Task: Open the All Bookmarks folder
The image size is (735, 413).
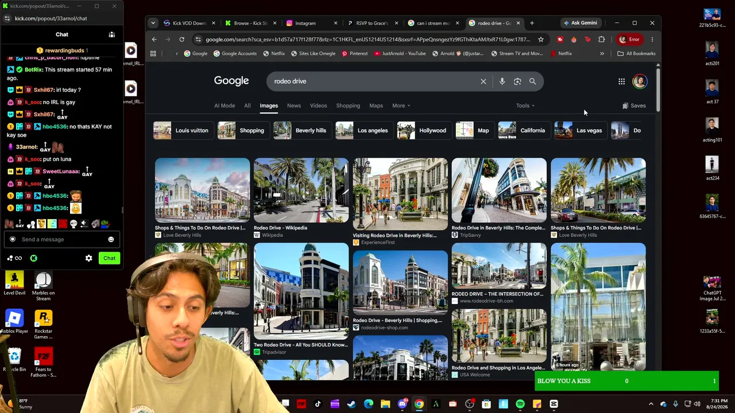Action: 636,53
